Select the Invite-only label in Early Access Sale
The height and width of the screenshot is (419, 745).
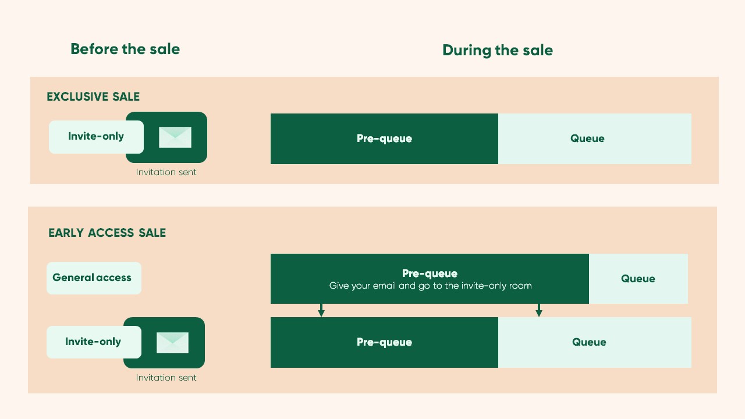(94, 342)
